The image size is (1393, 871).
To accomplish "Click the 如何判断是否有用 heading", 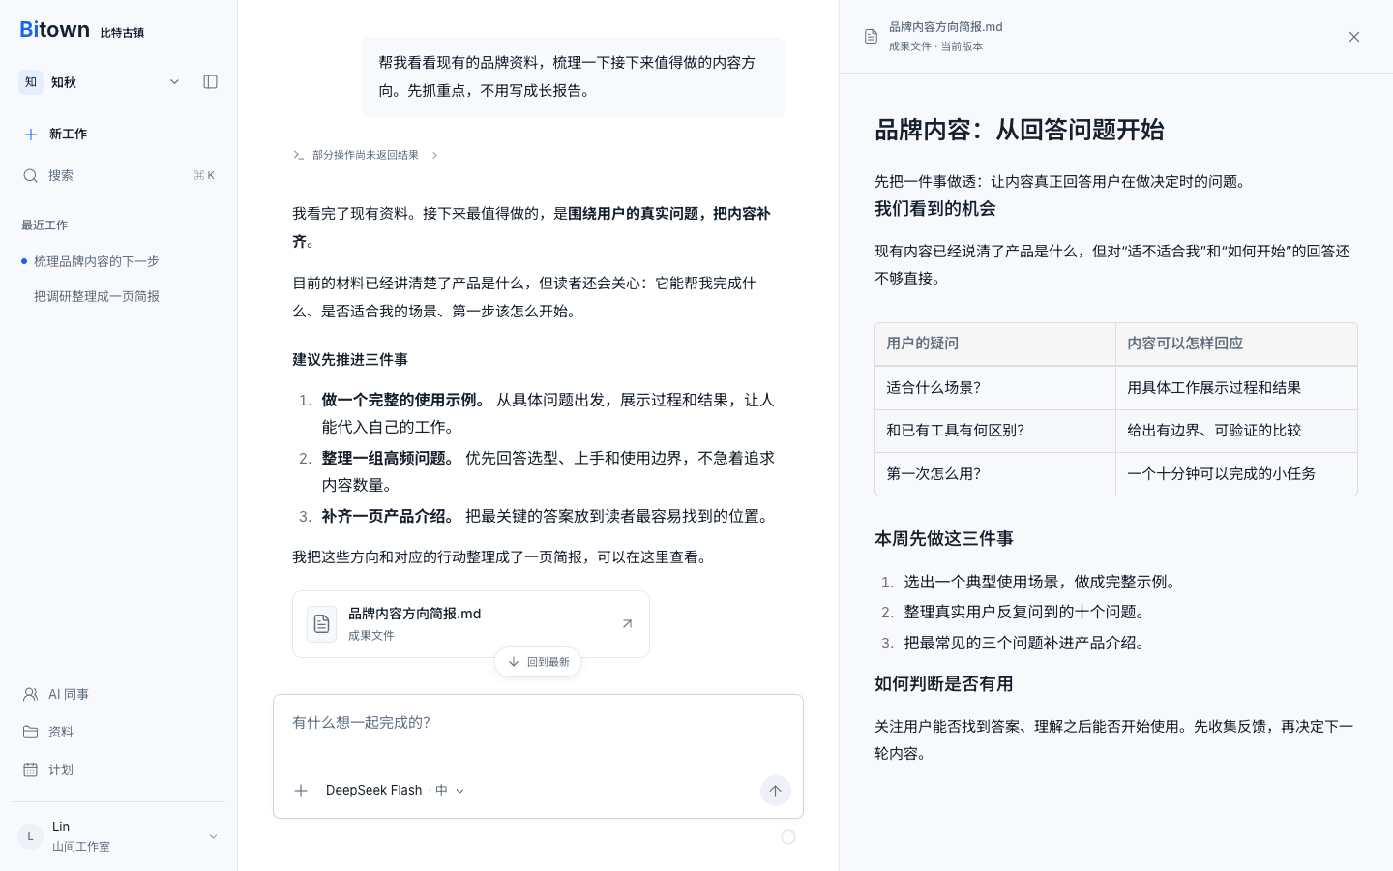I will [944, 684].
